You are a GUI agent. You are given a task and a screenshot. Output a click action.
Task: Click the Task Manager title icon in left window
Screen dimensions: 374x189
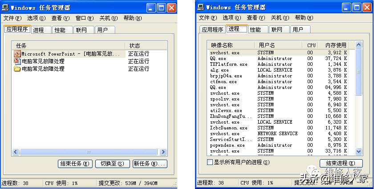pyautogui.click(x=5, y=8)
